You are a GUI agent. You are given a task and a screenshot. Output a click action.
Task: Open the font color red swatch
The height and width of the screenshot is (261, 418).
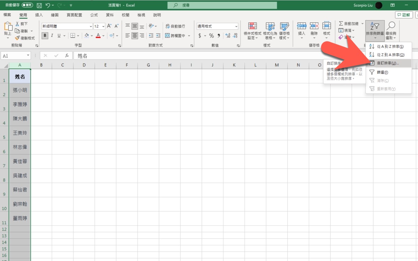(98, 35)
